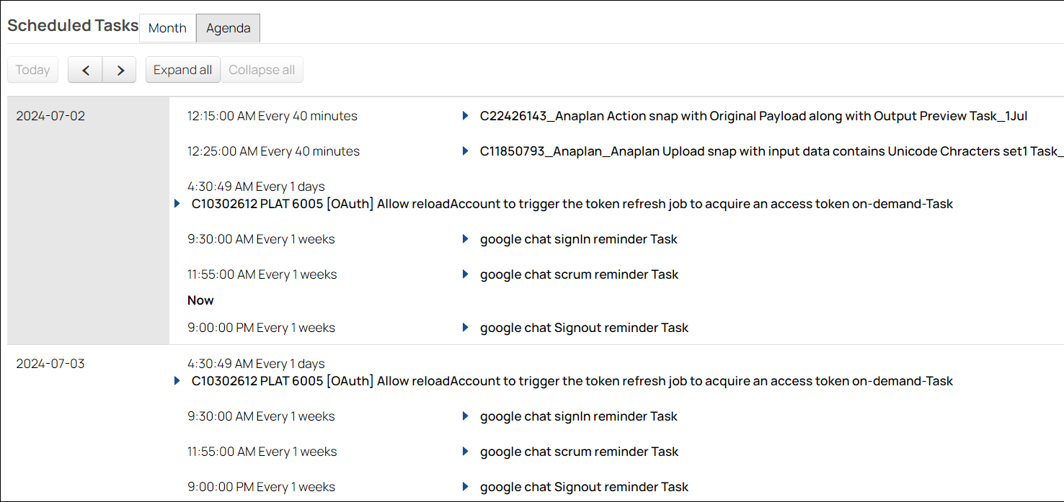Expand the OAuth token refresh task on 2024-07-03
Screen dimensions: 1064x502
point(177,380)
